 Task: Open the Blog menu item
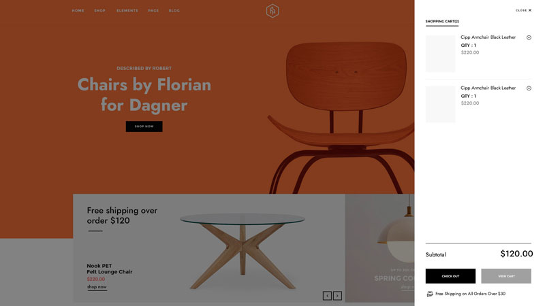[x=174, y=10]
